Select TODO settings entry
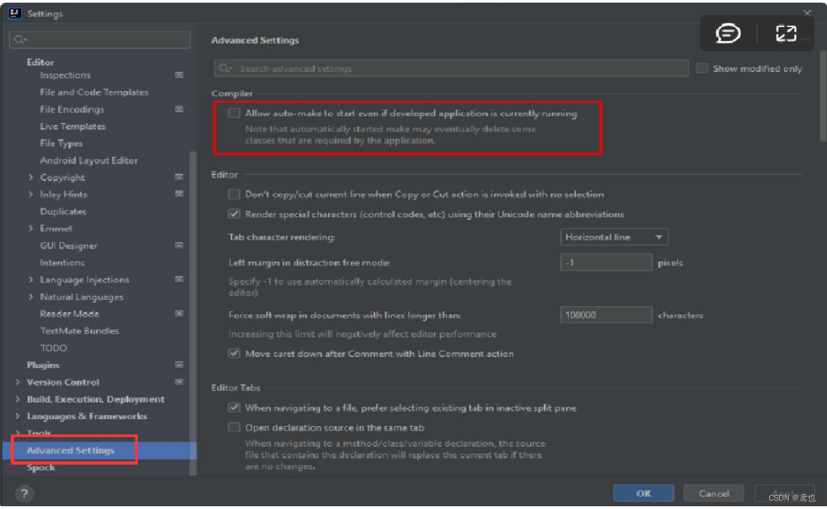This screenshot has height=509, width=827. 53,348
